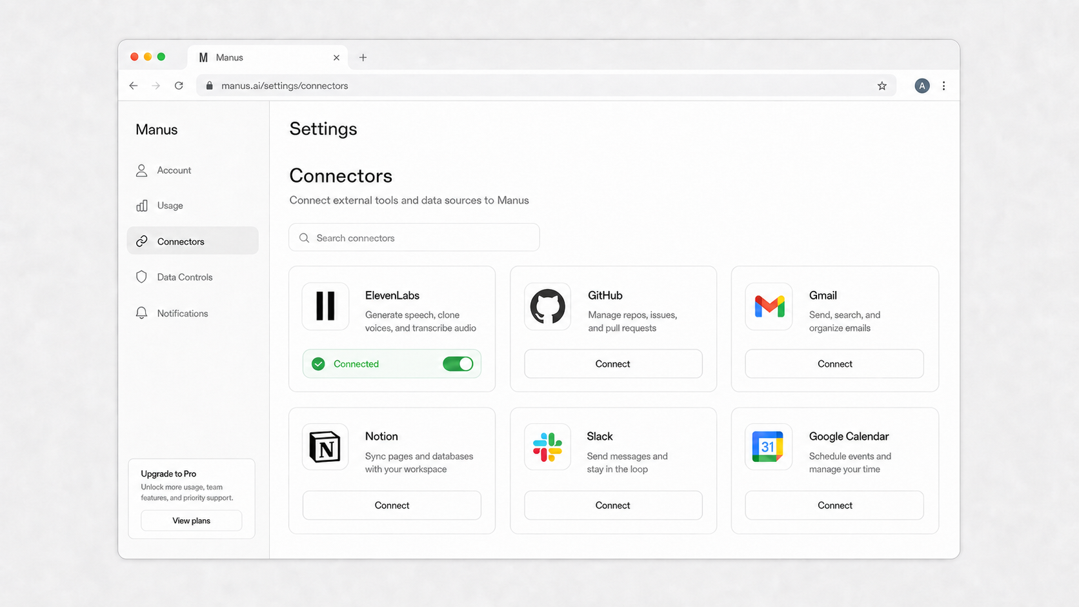Open Account settings page
The image size is (1079, 607).
coord(192,170)
